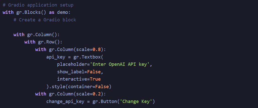Place cursor on the 'demo' variable name
The image size is (258, 108).
63,12
